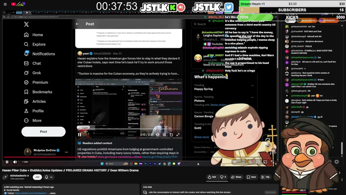Screen dimensions: 346x195
Task: Go to YouTube home via logo
Action: pos(18,4)
